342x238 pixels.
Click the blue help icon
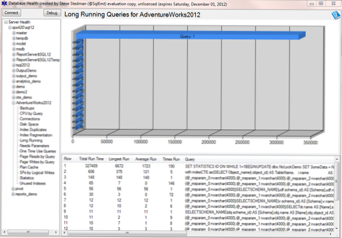tap(336, 15)
